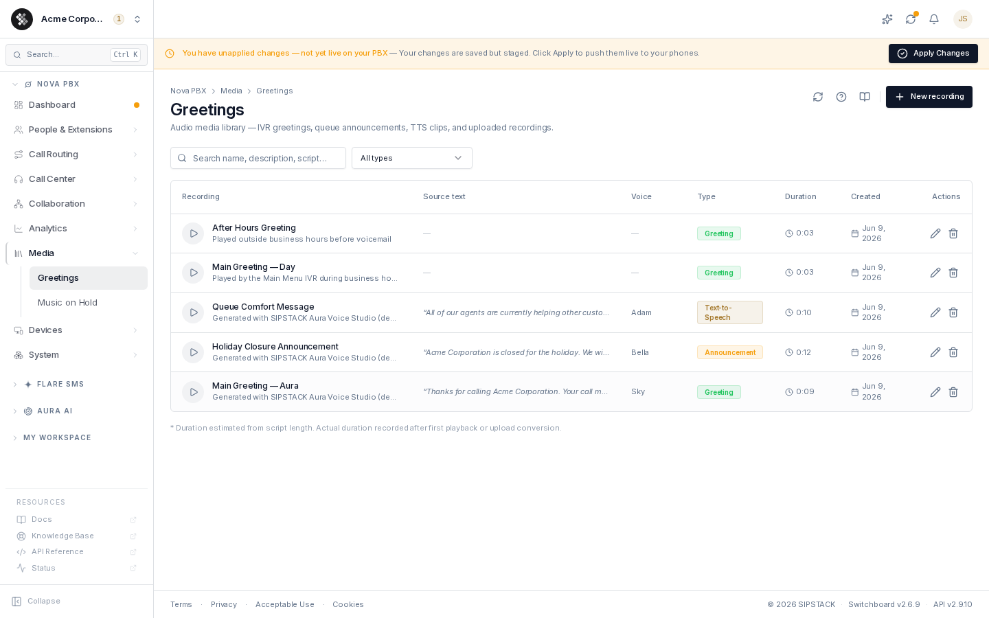Image resolution: width=989 pixels, height=618 pixels.
Task: Expand the AURA AI section
Action: point(76,411)
